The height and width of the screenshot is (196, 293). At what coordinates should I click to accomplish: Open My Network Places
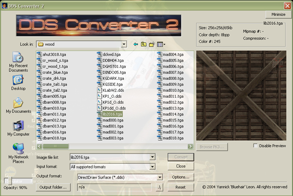(18, 154)
